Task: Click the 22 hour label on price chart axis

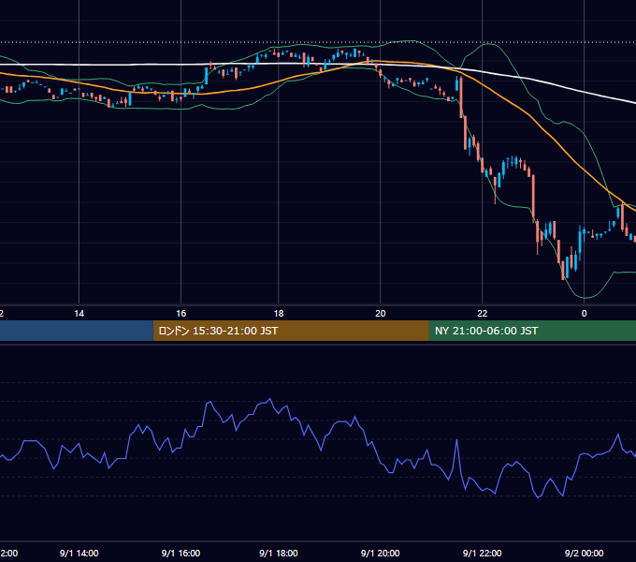Action: [483, 314]
